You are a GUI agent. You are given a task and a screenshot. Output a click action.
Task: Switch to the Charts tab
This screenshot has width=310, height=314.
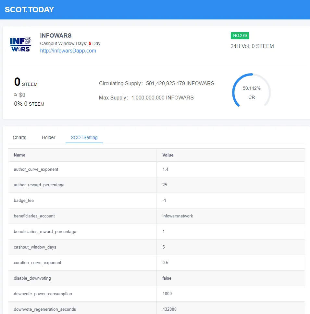[19, 137]
